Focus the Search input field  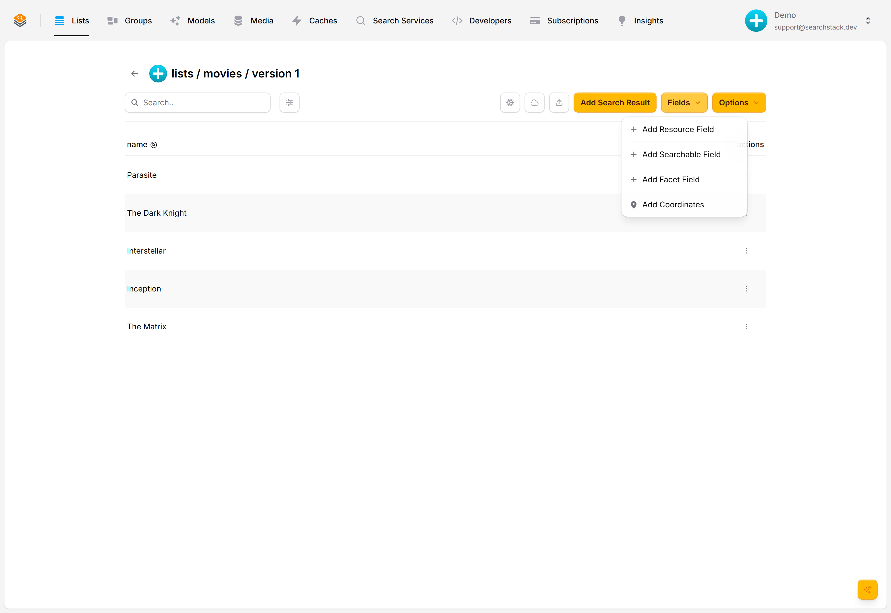[x=198, y=103]
